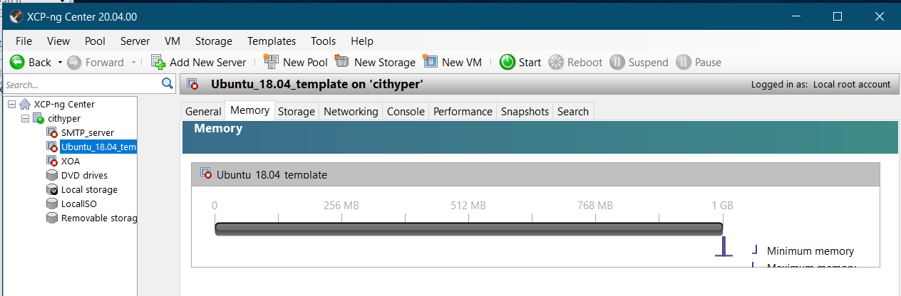
Task: Switch to the Memory tab
Action: pos(249,110)
